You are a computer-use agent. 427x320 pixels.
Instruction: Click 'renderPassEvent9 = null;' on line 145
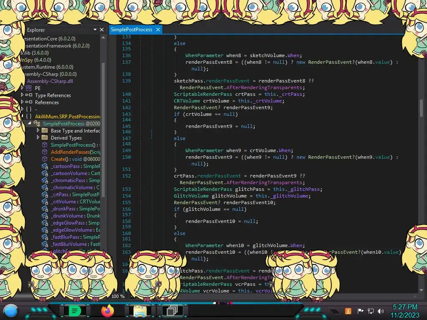tap(220, 126)
